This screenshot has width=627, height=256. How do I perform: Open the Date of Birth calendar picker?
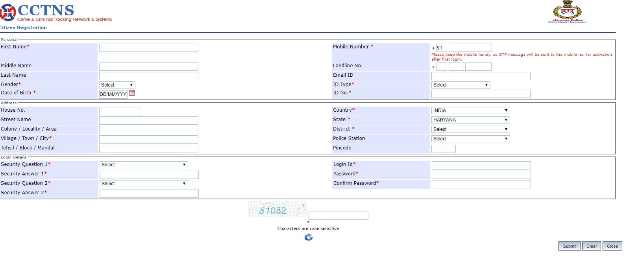click(x=132, y=93)
